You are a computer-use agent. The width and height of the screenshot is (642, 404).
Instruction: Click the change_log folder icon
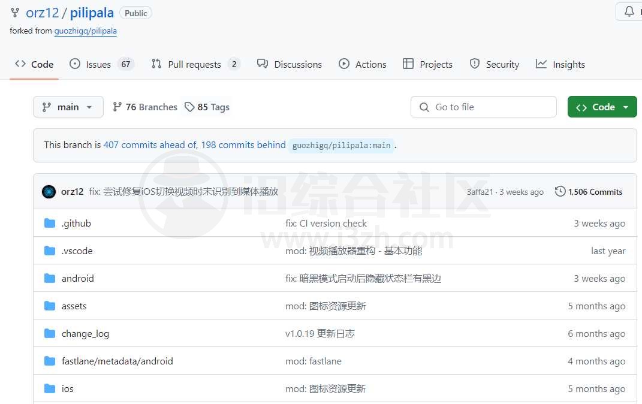pyautogui.click(x=50, y=334)
